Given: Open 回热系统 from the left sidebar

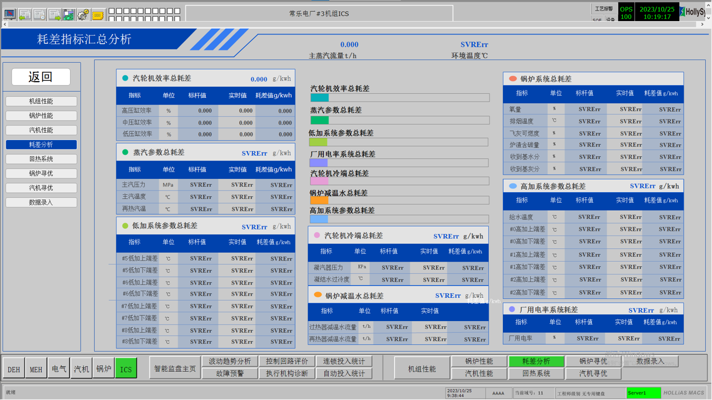Looking at the screenshot, I should coord(41,159).
